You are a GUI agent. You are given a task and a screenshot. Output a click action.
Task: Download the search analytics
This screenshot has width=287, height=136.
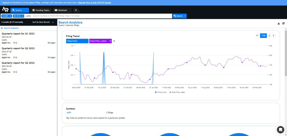(279, 24)
